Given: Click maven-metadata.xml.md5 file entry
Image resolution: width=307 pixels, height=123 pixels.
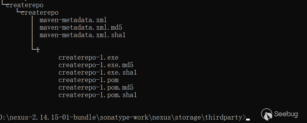Looking at the screenshot, I should (x=81, y=27).
